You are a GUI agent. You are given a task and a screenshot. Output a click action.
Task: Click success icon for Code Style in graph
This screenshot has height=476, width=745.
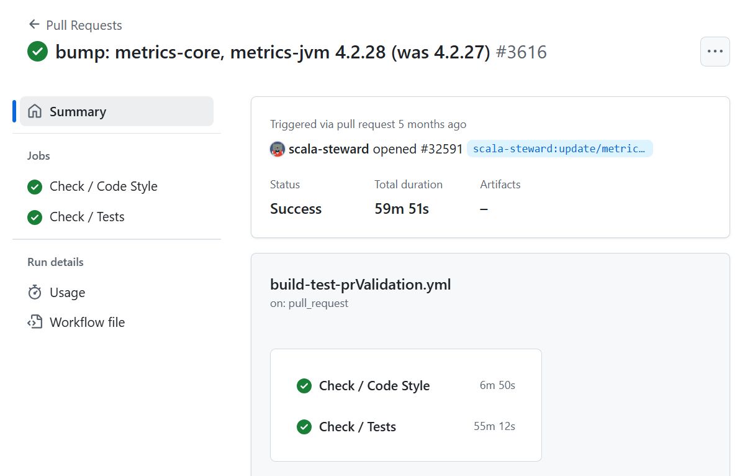tap(304, 386)
